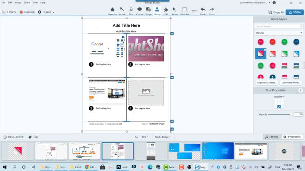Viewport: 305px width, 171px height.
Task: Select the Callout tool
Action: (x=140, y=11)
